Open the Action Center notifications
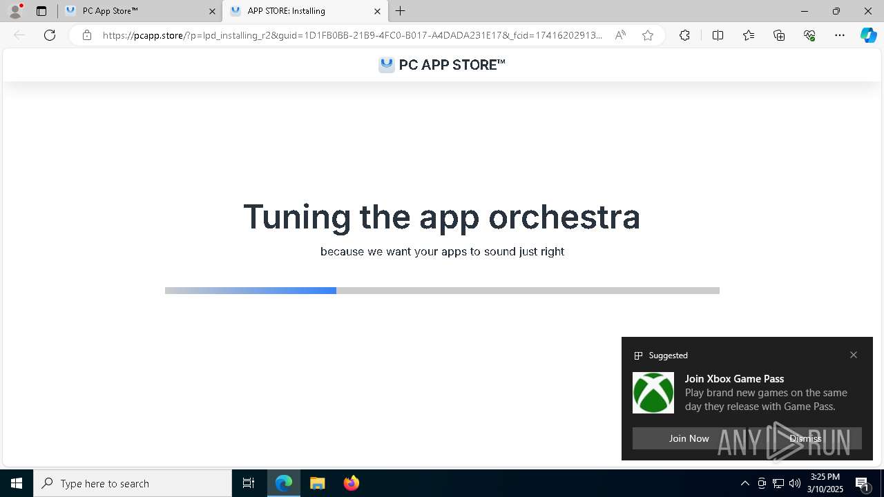884x497 pixels. click(863, 483)
